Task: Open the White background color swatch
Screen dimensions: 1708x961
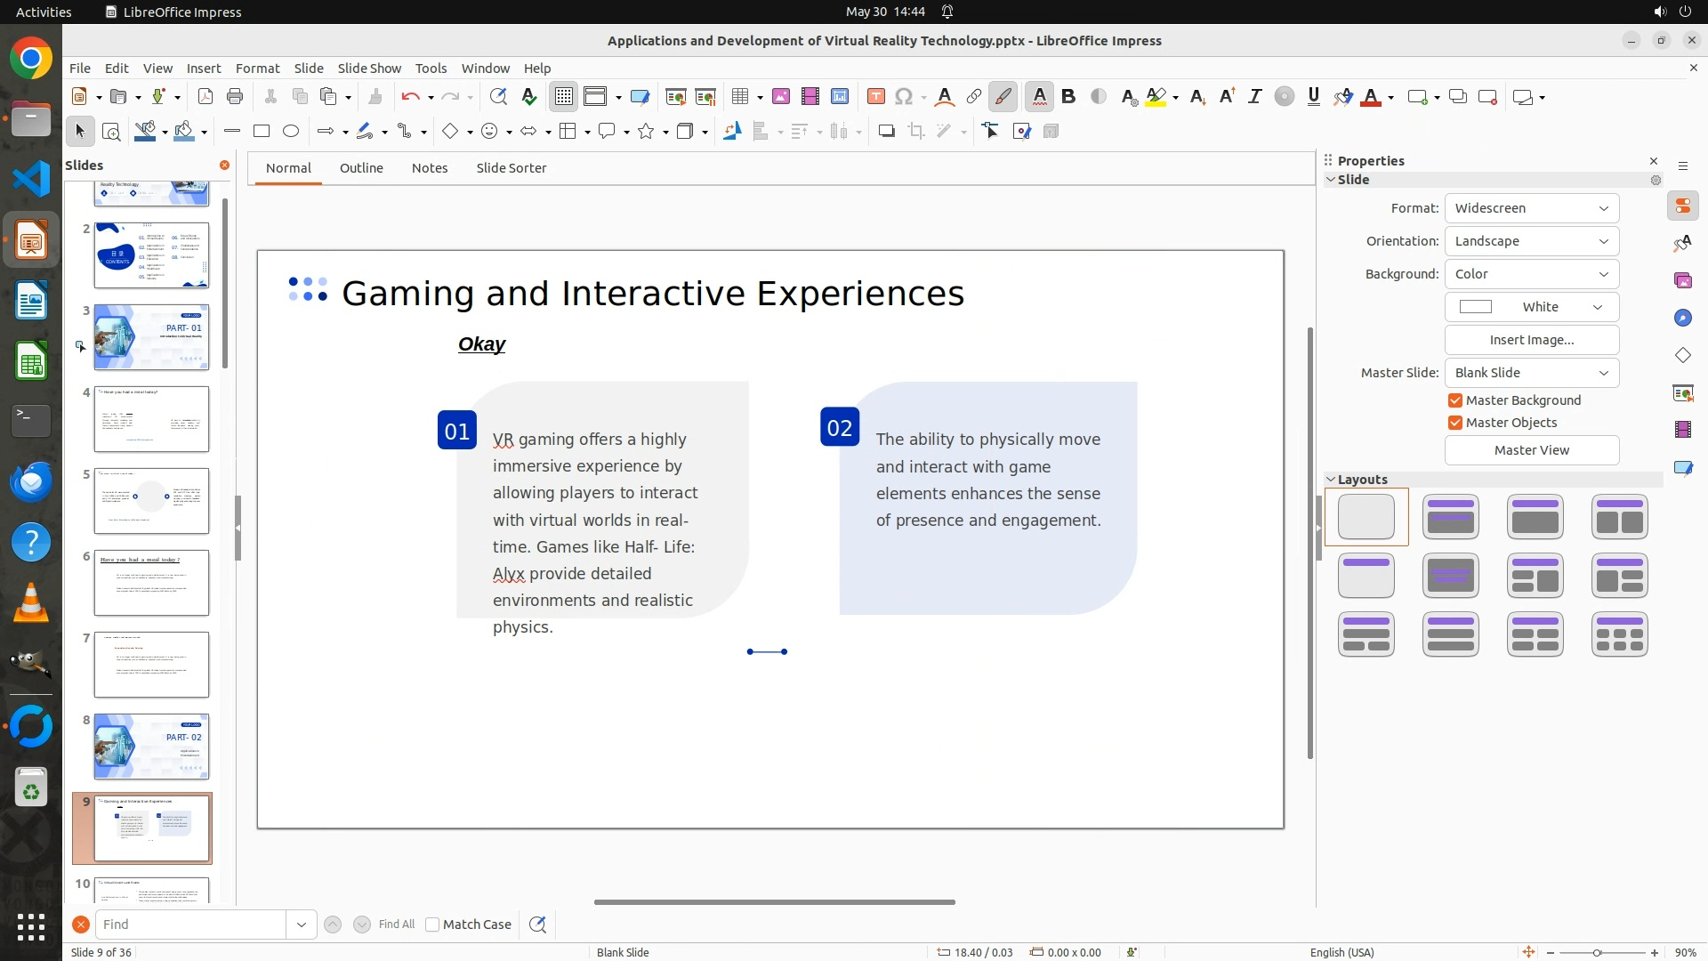Action: coord(1531,307)
